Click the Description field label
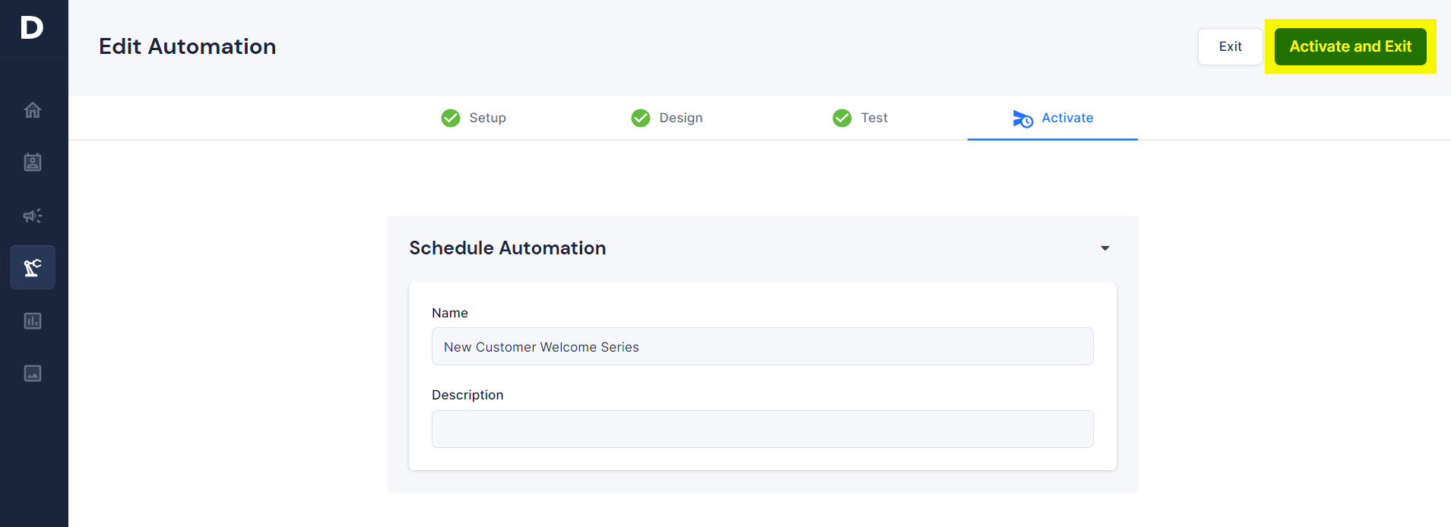Screen dimensions: 1451x527 point(467,395)
